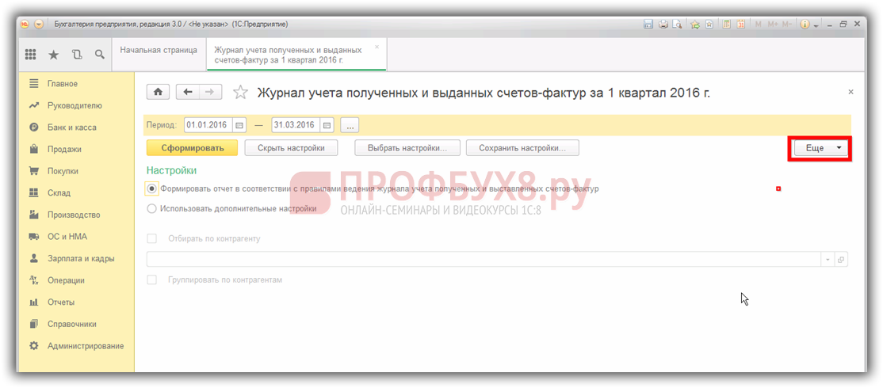
Task: Click Скрыть настройки button
Action: pos(291,148)
